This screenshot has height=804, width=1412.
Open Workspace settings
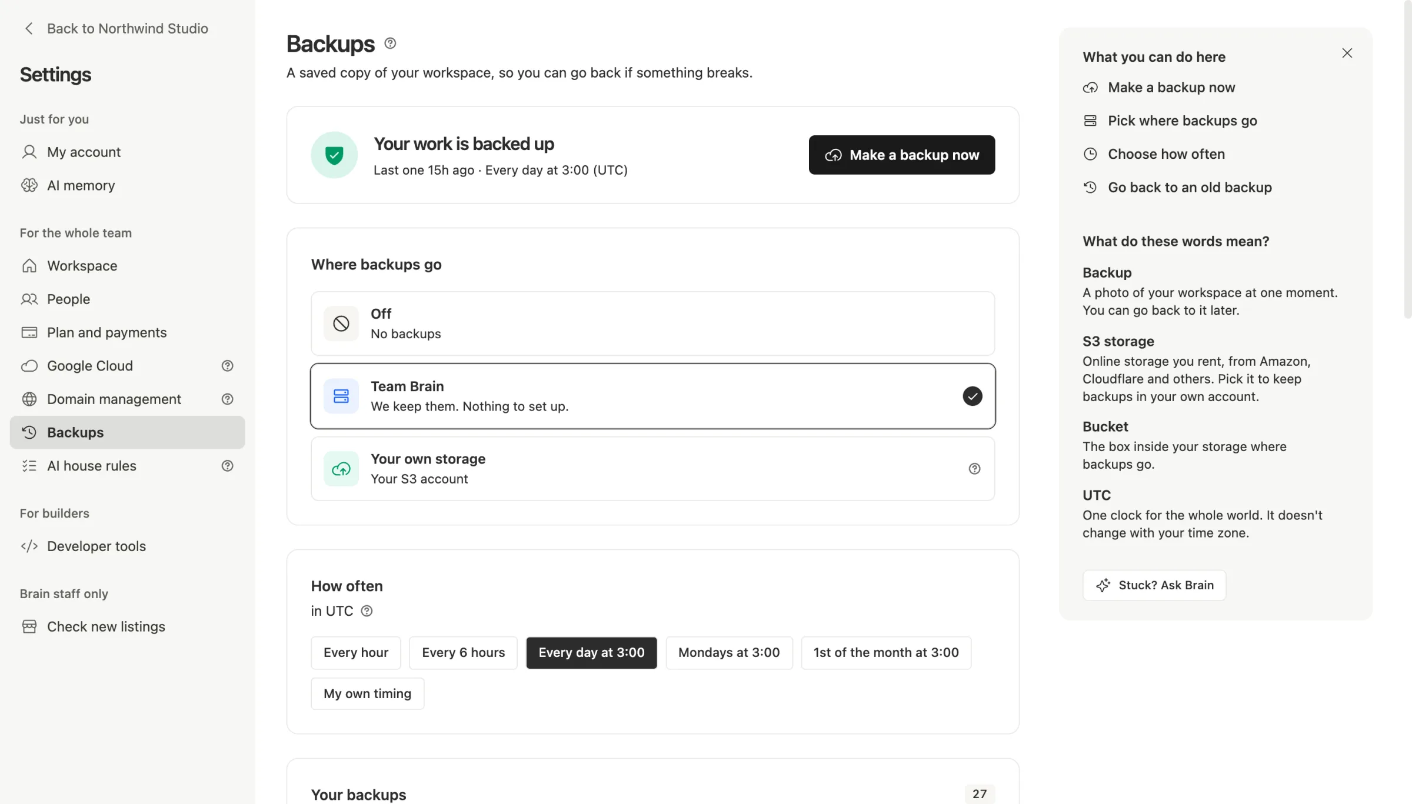pos(127,266)
